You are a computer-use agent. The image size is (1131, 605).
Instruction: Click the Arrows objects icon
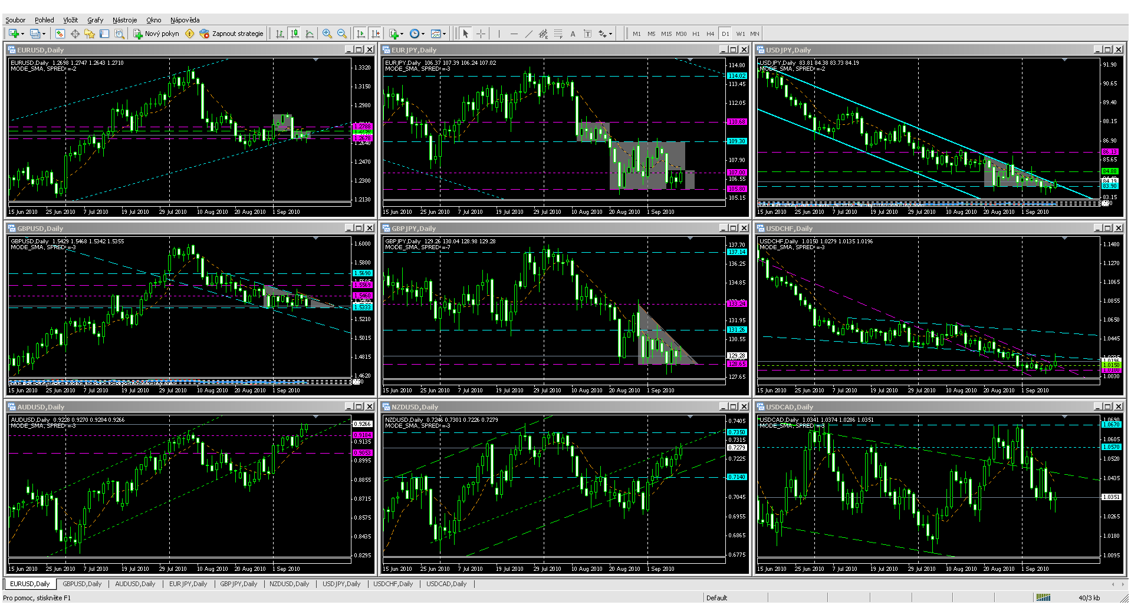[603, 34]
